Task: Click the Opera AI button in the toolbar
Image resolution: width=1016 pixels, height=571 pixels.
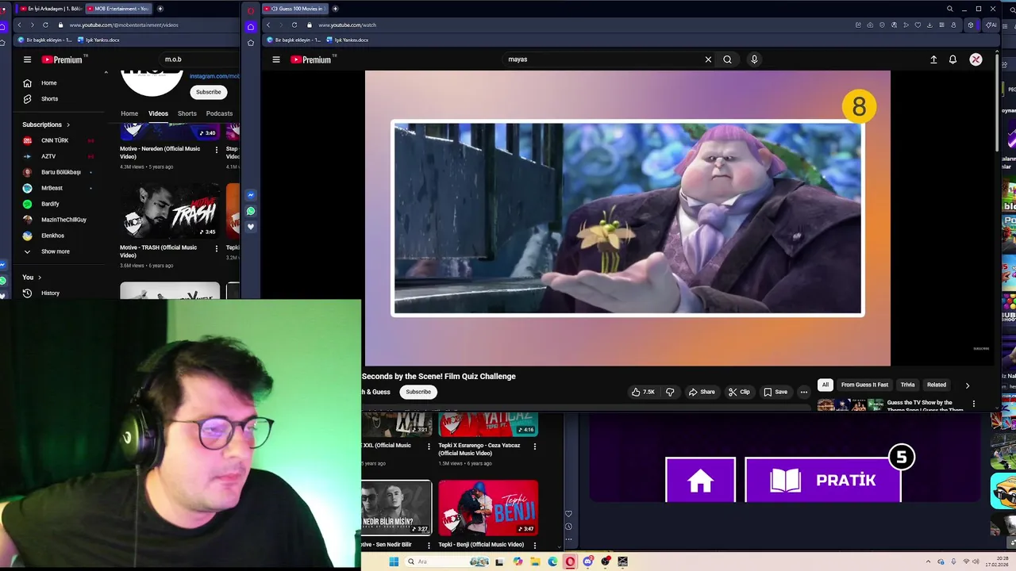Action: tap(991, 25)
